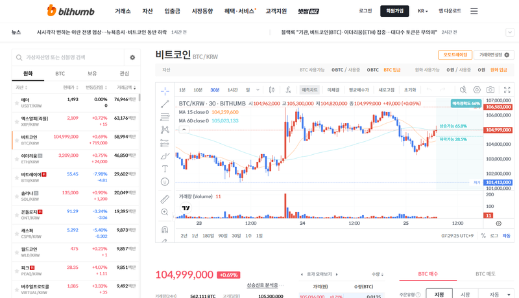Viewport: 519px width, 298px height.
Task: Open the 거래소 menu item
Action: coord(123,11)
